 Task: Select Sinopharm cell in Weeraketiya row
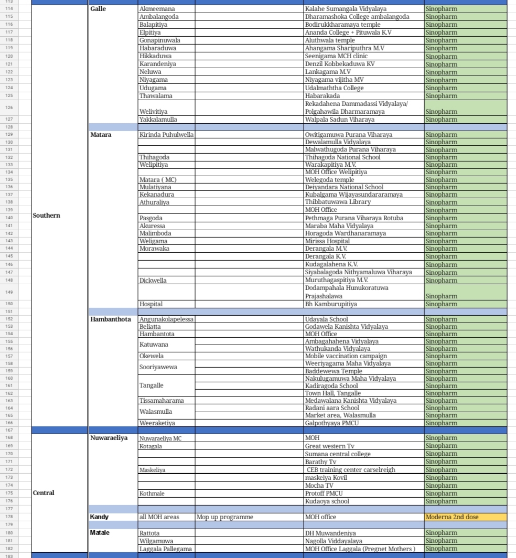point(466,423)
